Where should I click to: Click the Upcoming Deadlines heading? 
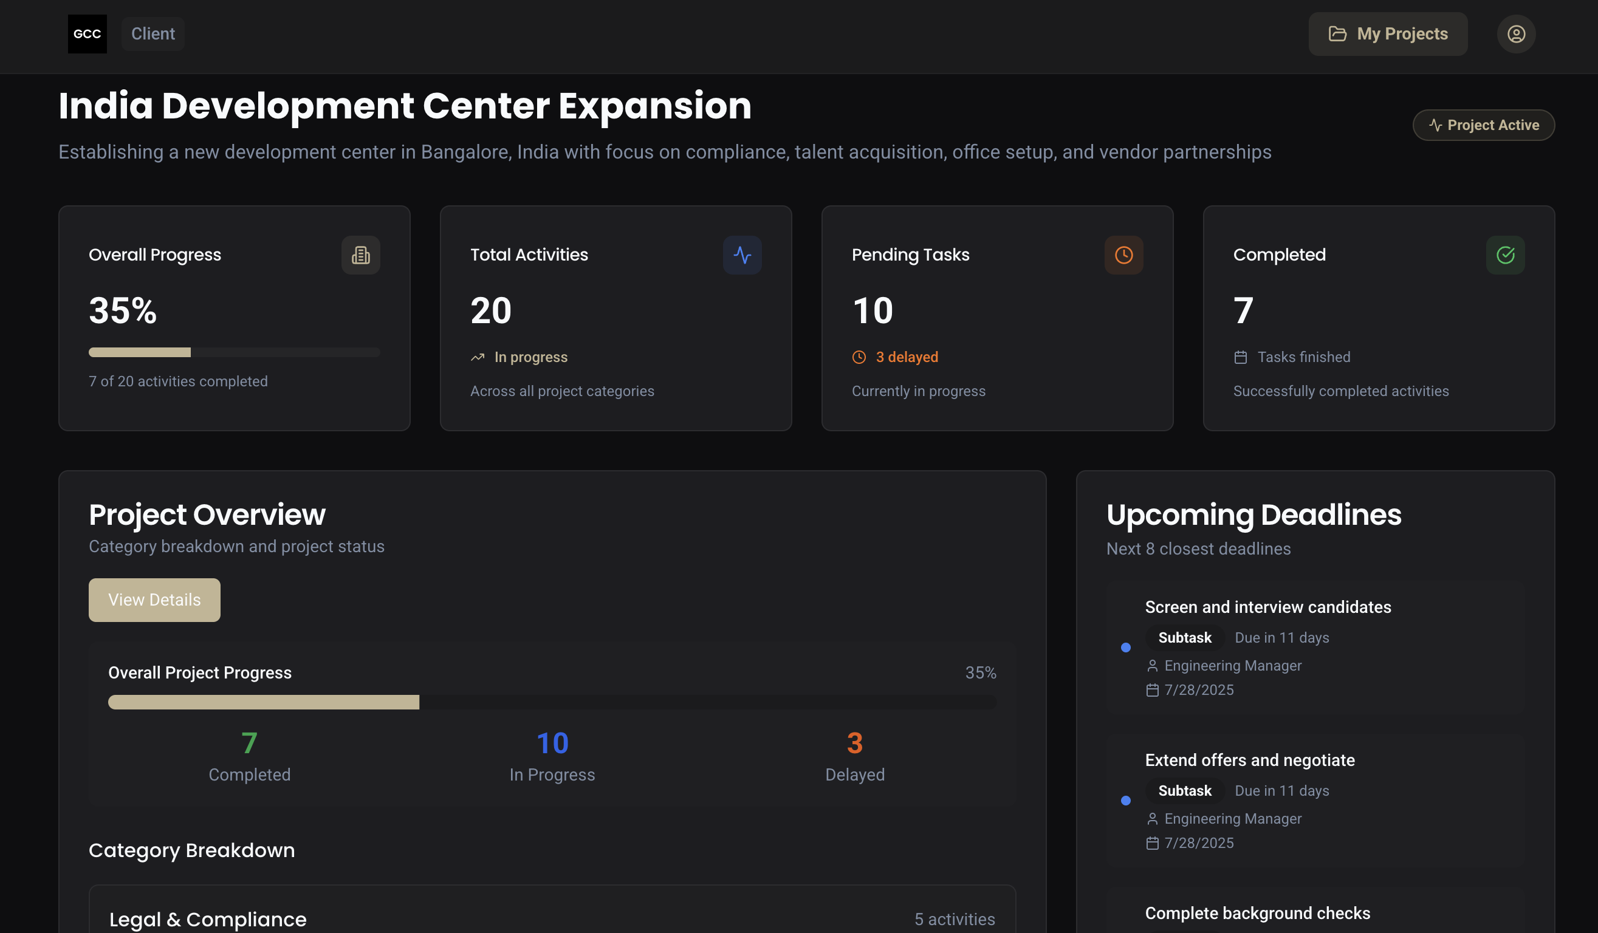1253,514
